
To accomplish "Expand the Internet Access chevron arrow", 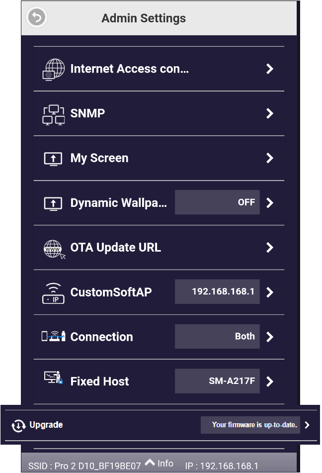I will coord(270,69).
